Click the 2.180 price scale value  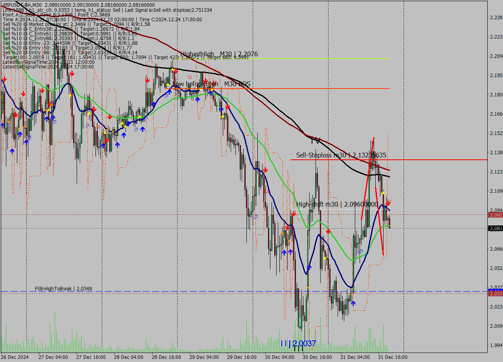point(496,94)
